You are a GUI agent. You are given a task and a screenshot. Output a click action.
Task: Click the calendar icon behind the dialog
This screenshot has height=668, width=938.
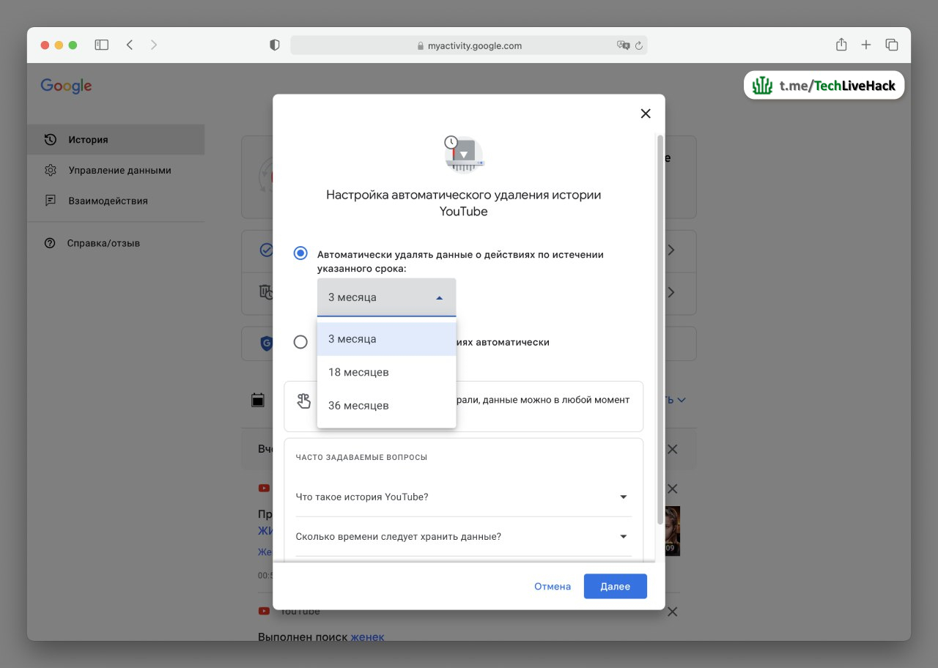pos(258,400)
